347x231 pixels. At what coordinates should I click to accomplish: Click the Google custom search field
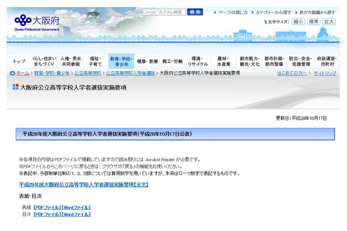[x=164, y=12]
